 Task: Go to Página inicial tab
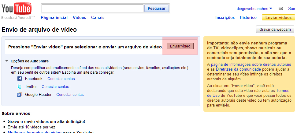coord(54,18)
